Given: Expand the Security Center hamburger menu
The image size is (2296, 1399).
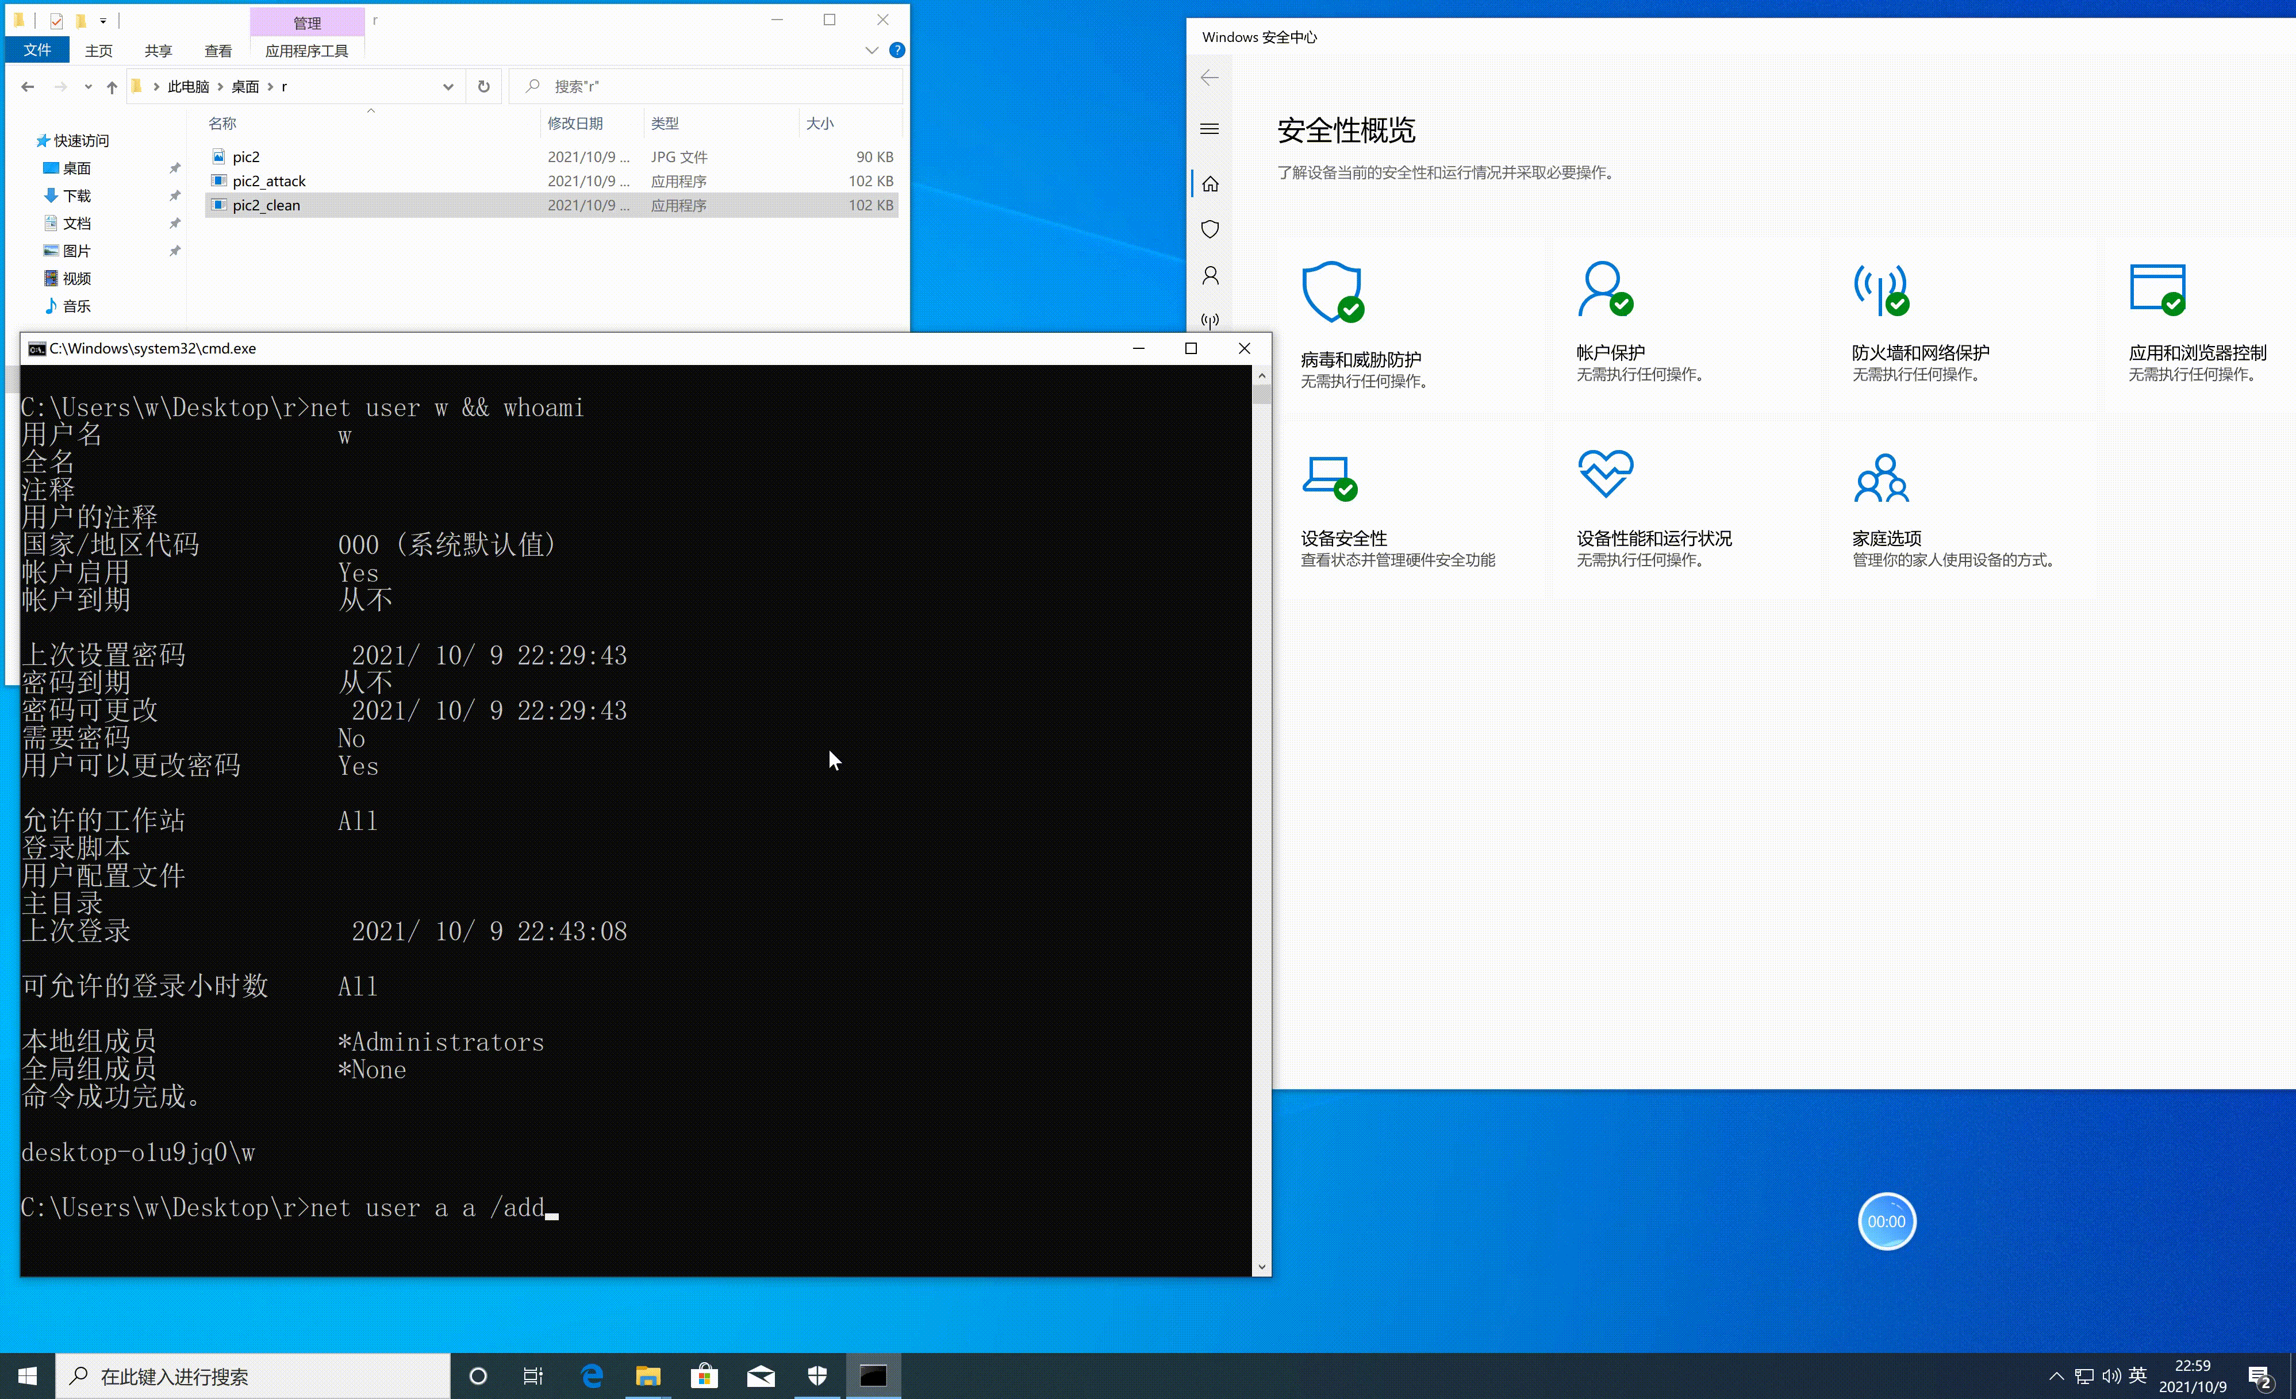Looking at the screenshot, I should (x=1210, y=129).
